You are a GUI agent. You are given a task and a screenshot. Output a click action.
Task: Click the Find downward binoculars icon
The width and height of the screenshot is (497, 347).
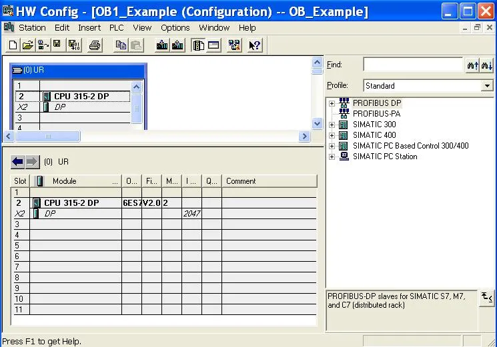click(x=486, y=65)
